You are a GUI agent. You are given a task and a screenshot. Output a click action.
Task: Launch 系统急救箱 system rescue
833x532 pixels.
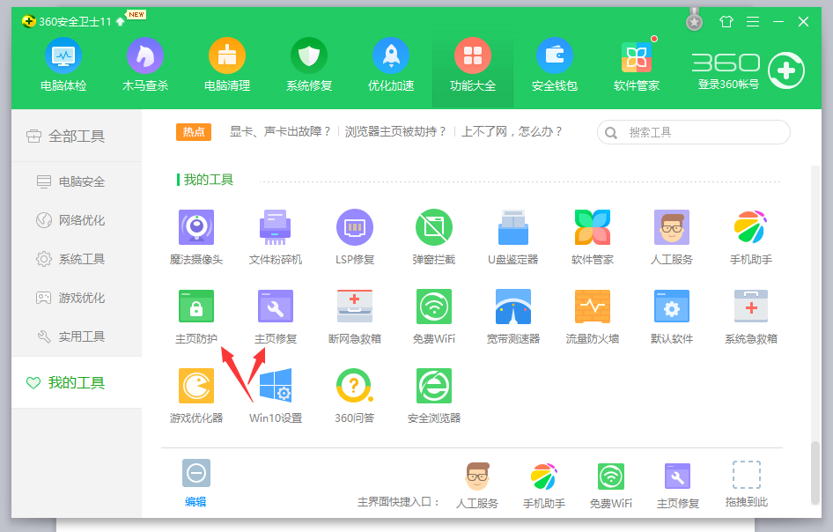pos(750,316)
